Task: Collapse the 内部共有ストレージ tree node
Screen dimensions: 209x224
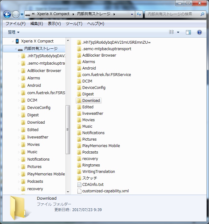Action: pos(16,49)
